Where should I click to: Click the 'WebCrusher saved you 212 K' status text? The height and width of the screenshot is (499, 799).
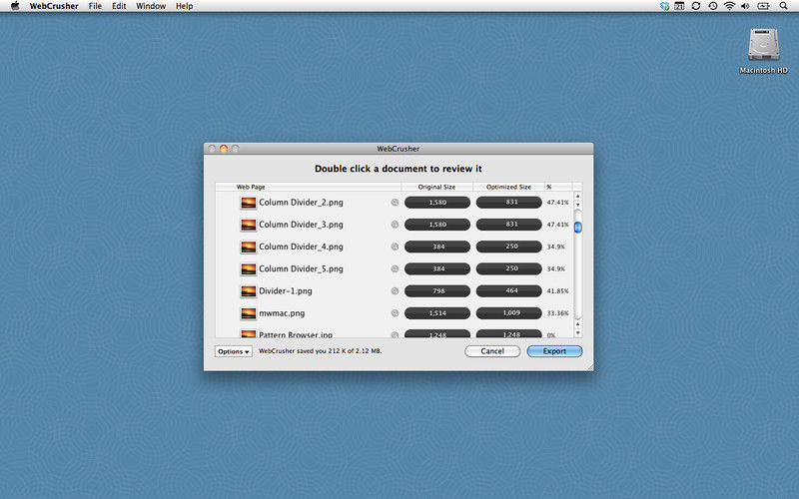click(320, 351)
